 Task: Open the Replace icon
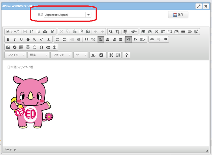coord(117,32)
